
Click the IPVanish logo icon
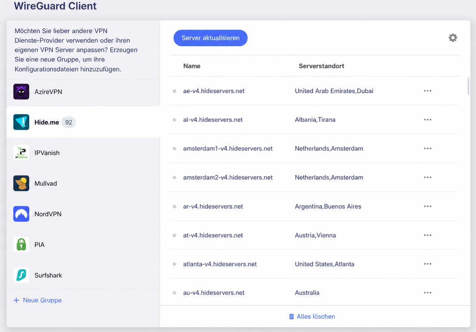tap(21, 153)
